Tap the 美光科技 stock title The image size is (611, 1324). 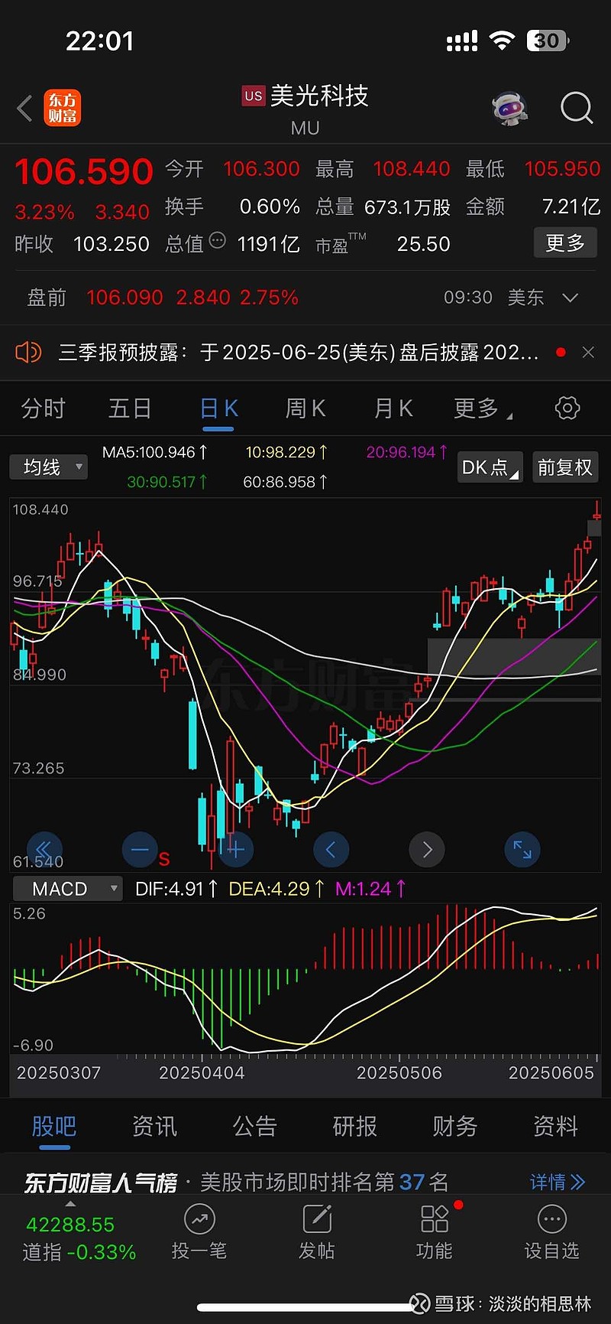coord(319,96)
